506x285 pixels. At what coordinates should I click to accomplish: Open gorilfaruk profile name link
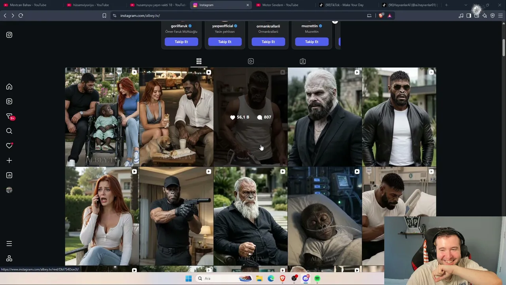[x=179, y=26]
